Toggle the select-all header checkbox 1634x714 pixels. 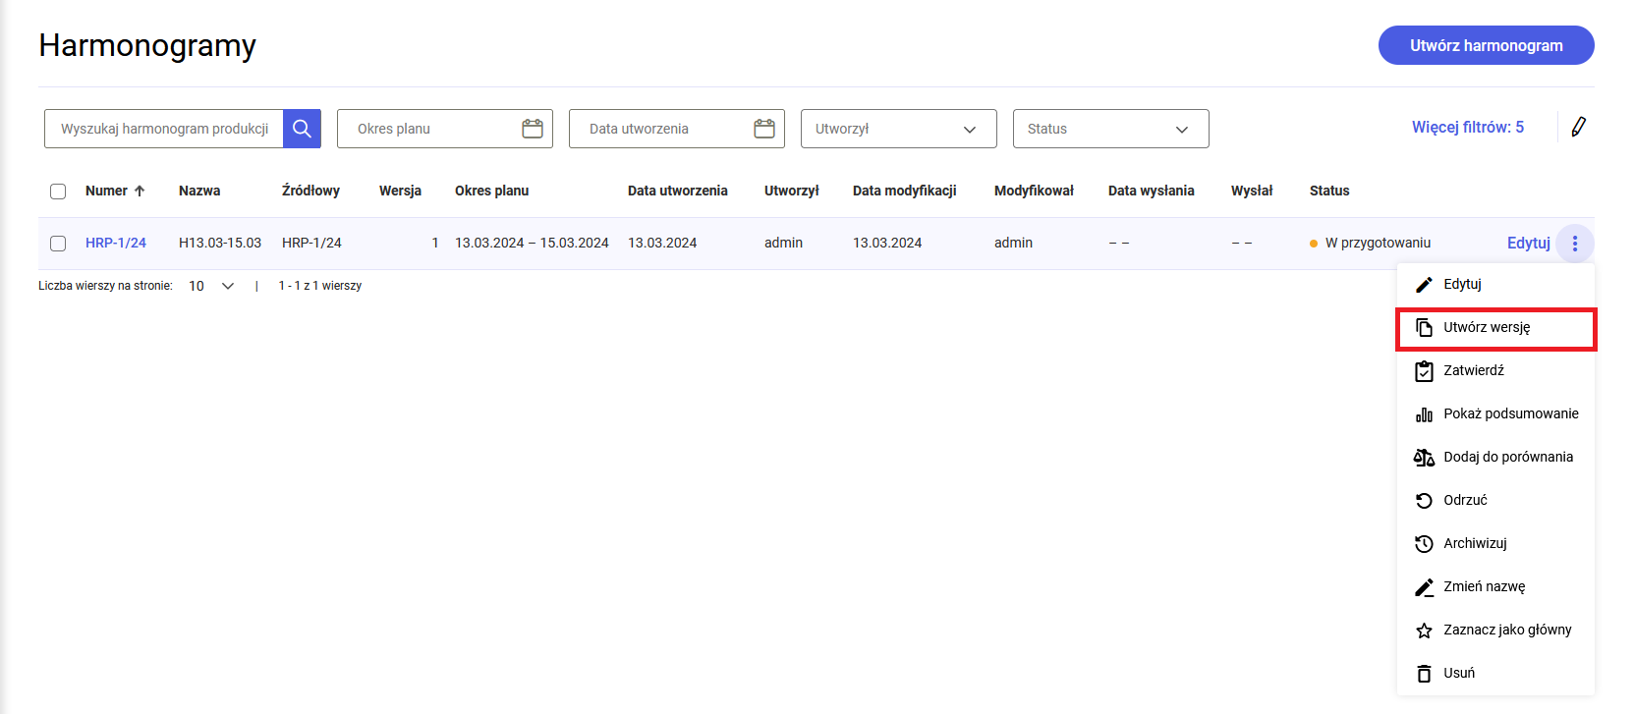[58, 192]
